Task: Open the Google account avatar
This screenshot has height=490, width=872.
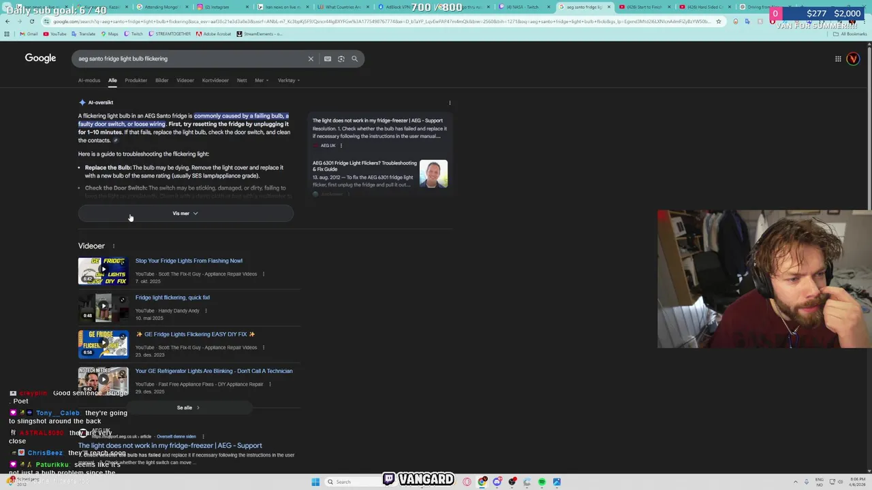Action: click(x=853, y=59)
